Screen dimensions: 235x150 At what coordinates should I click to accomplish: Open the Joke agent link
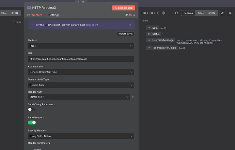click(x=92, y=25)
